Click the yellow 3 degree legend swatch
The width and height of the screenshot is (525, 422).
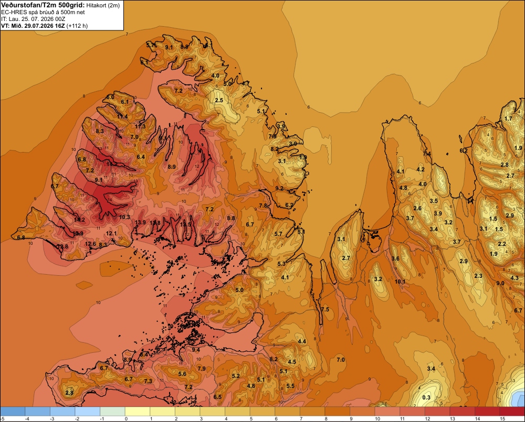coord(213,412)
